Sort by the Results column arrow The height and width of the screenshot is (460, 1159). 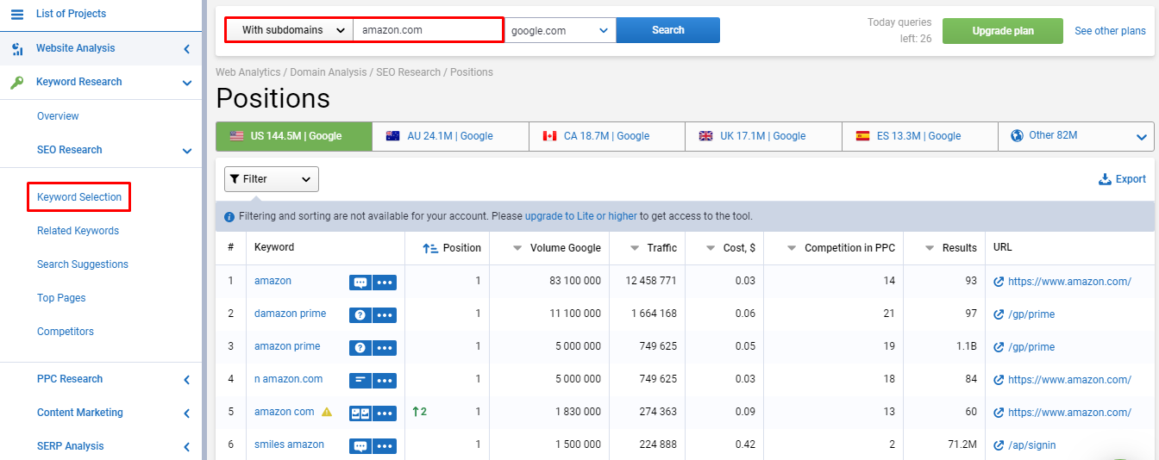[930, 248]
